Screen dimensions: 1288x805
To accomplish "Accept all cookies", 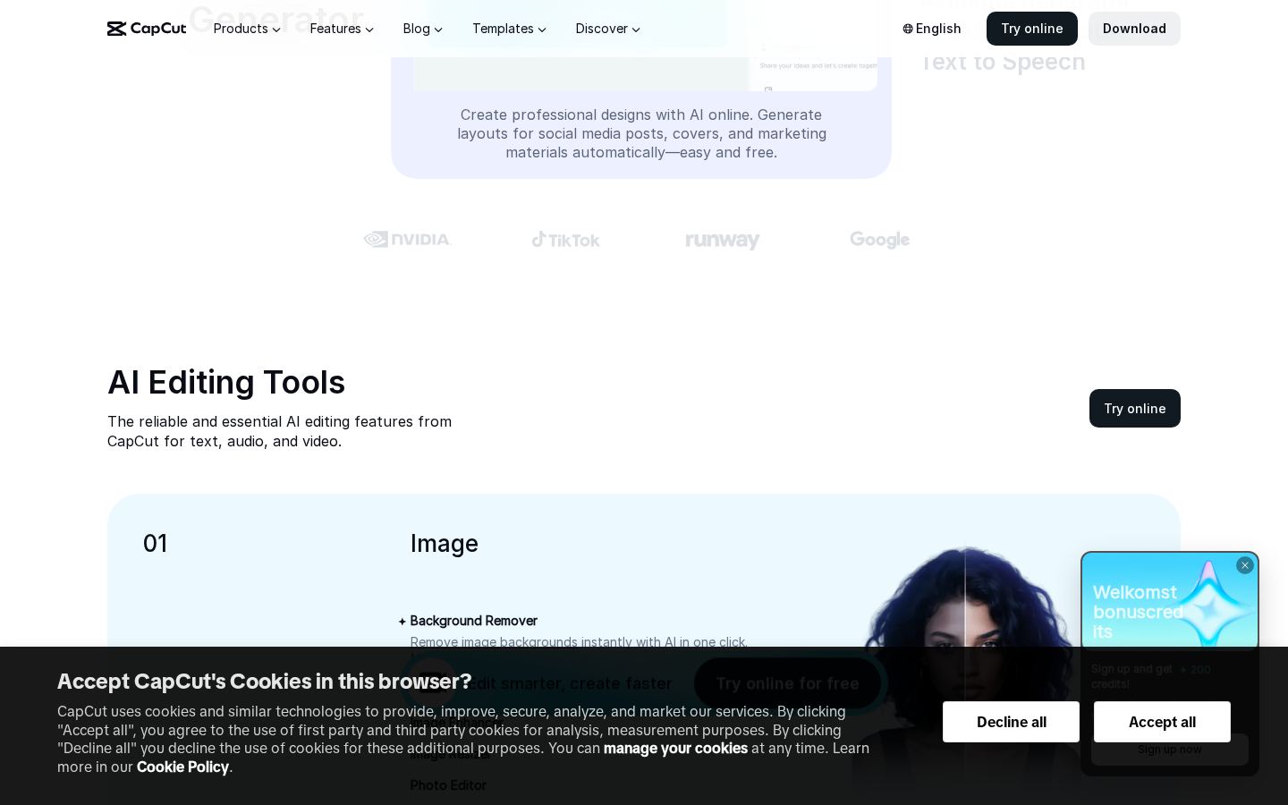I will tap(1162, 722).
